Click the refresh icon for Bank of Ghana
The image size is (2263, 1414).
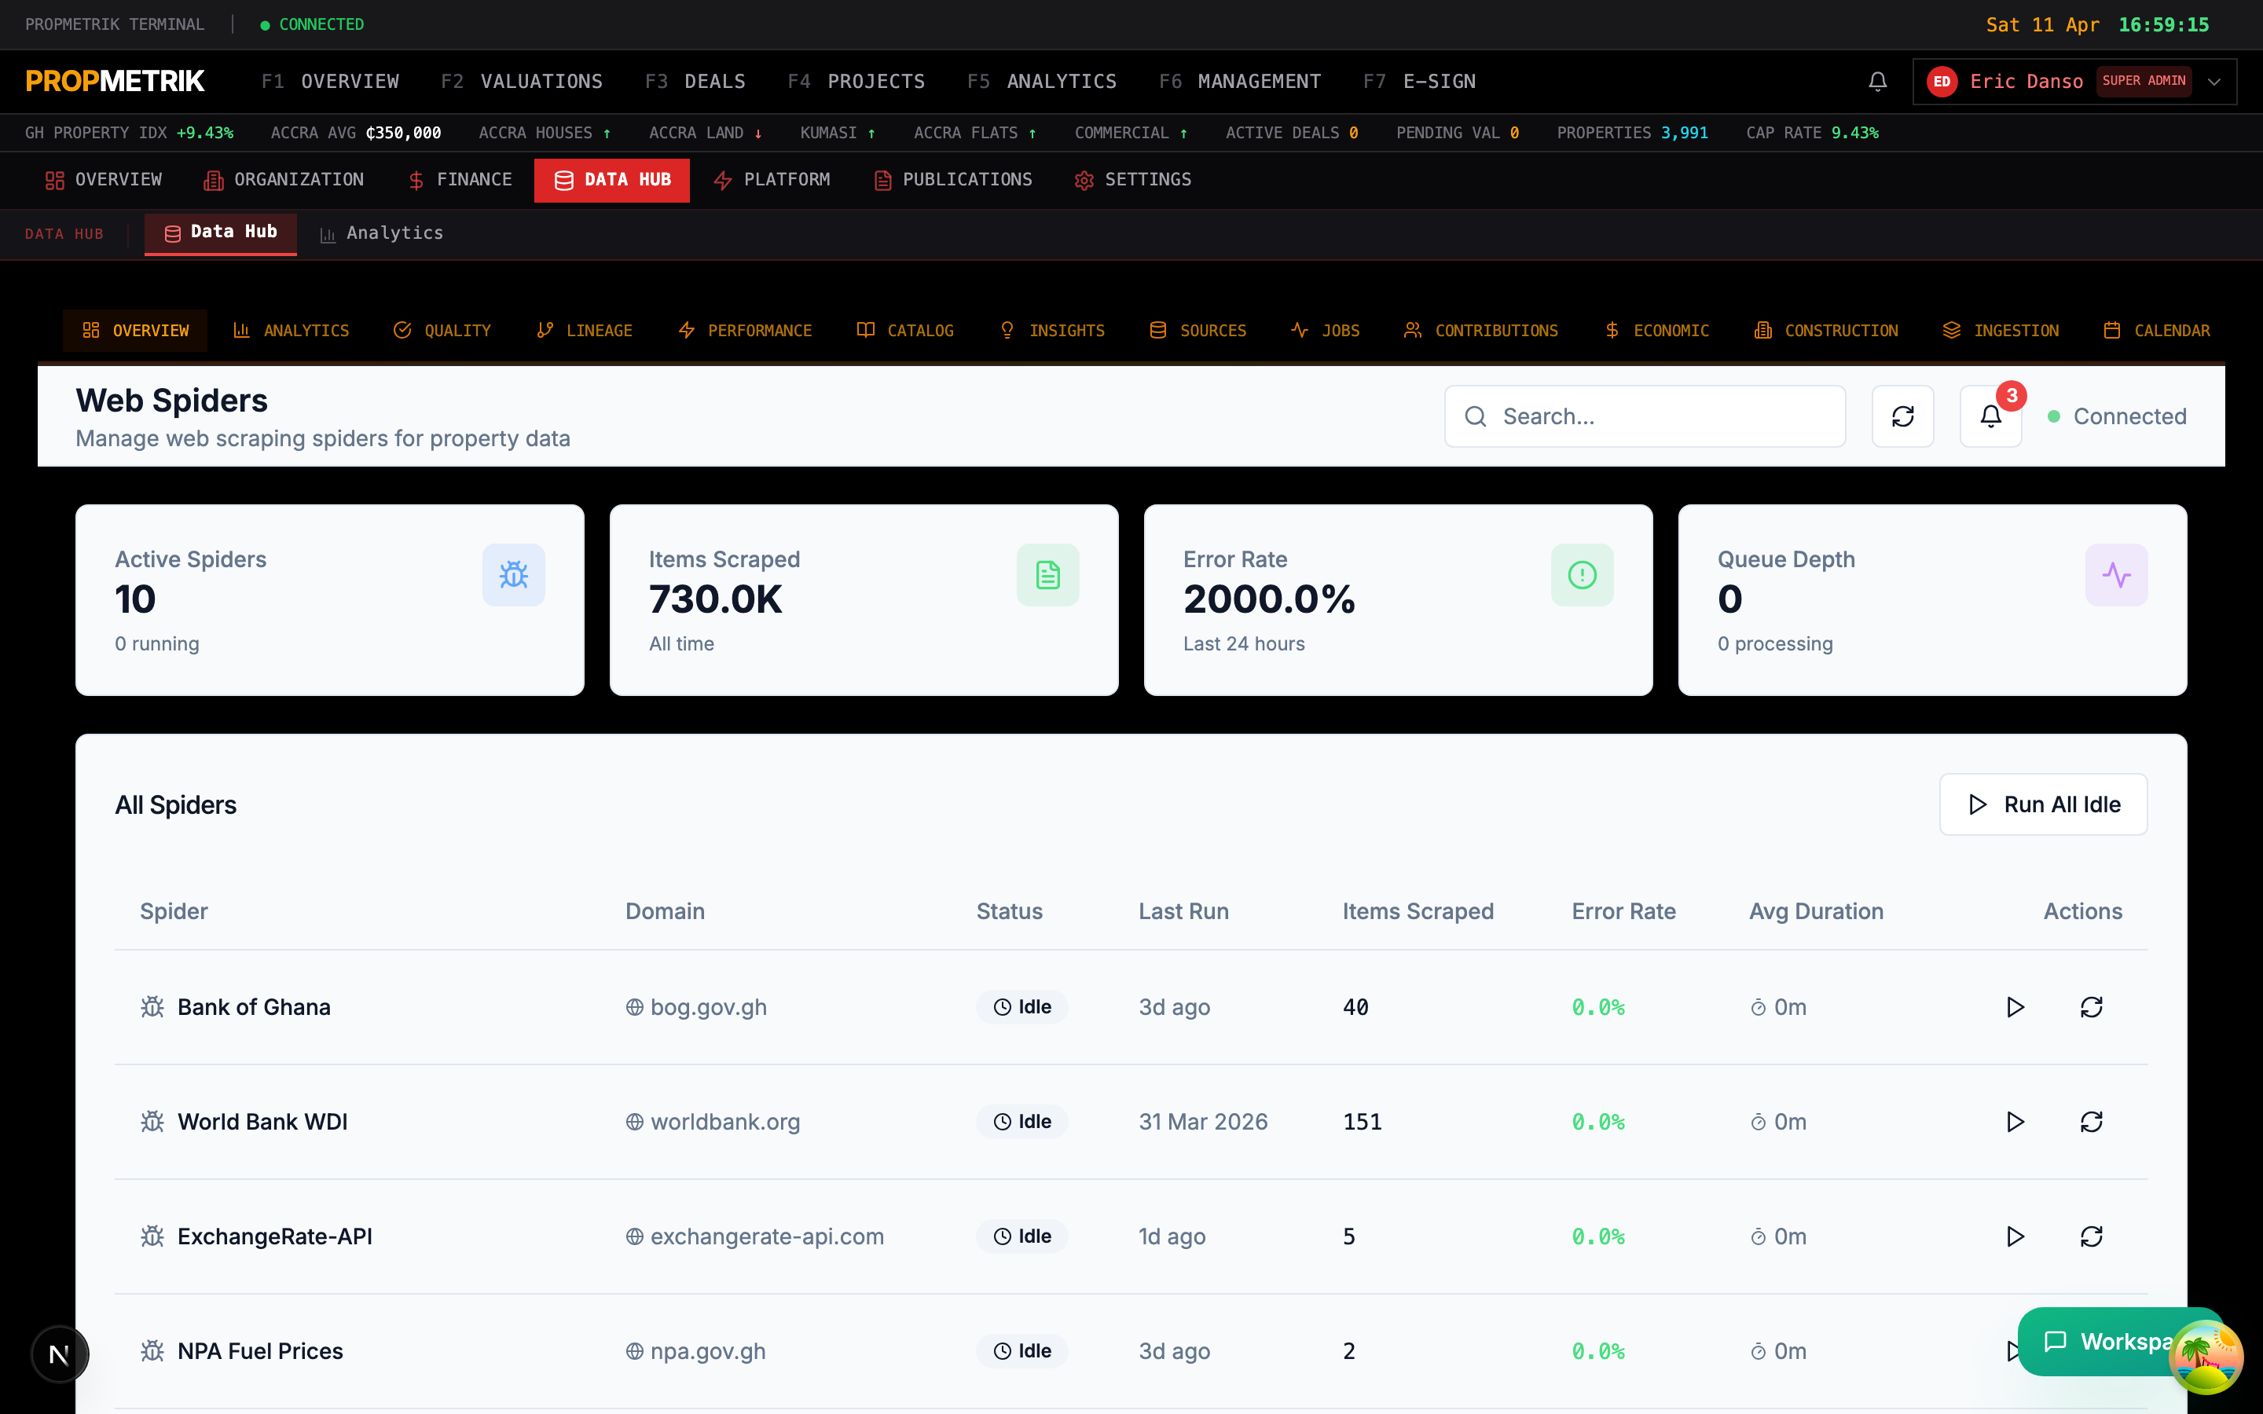[x=2091, y=1007]
